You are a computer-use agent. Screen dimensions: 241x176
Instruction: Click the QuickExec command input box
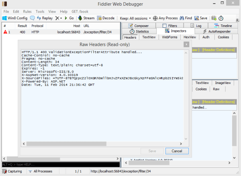tap(61, 164)
